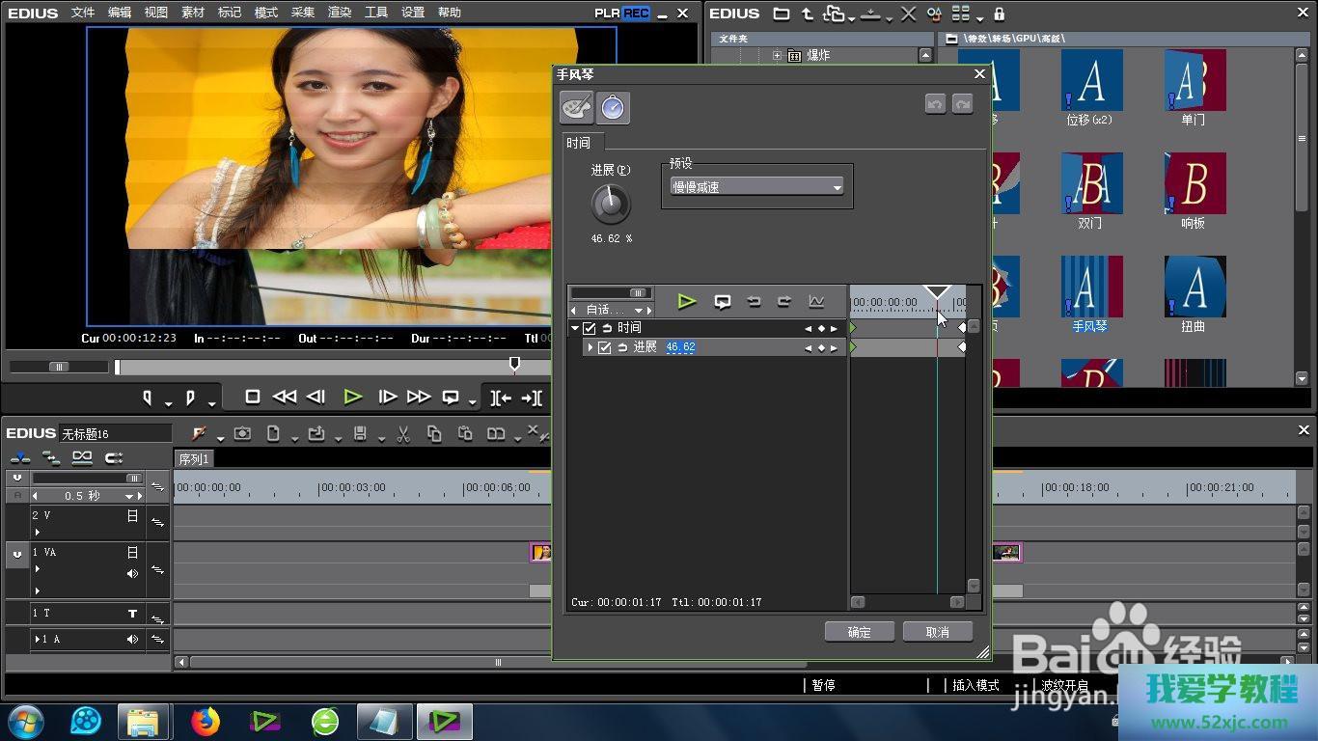Click the 进展 progress knob
The image size is (1318, 741).
click(x=610, y=204)
